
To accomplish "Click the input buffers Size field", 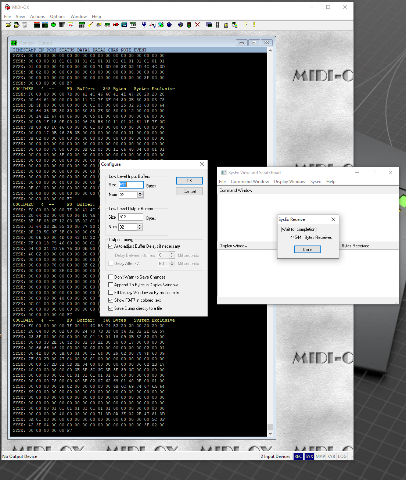I will tap(131, 185).
